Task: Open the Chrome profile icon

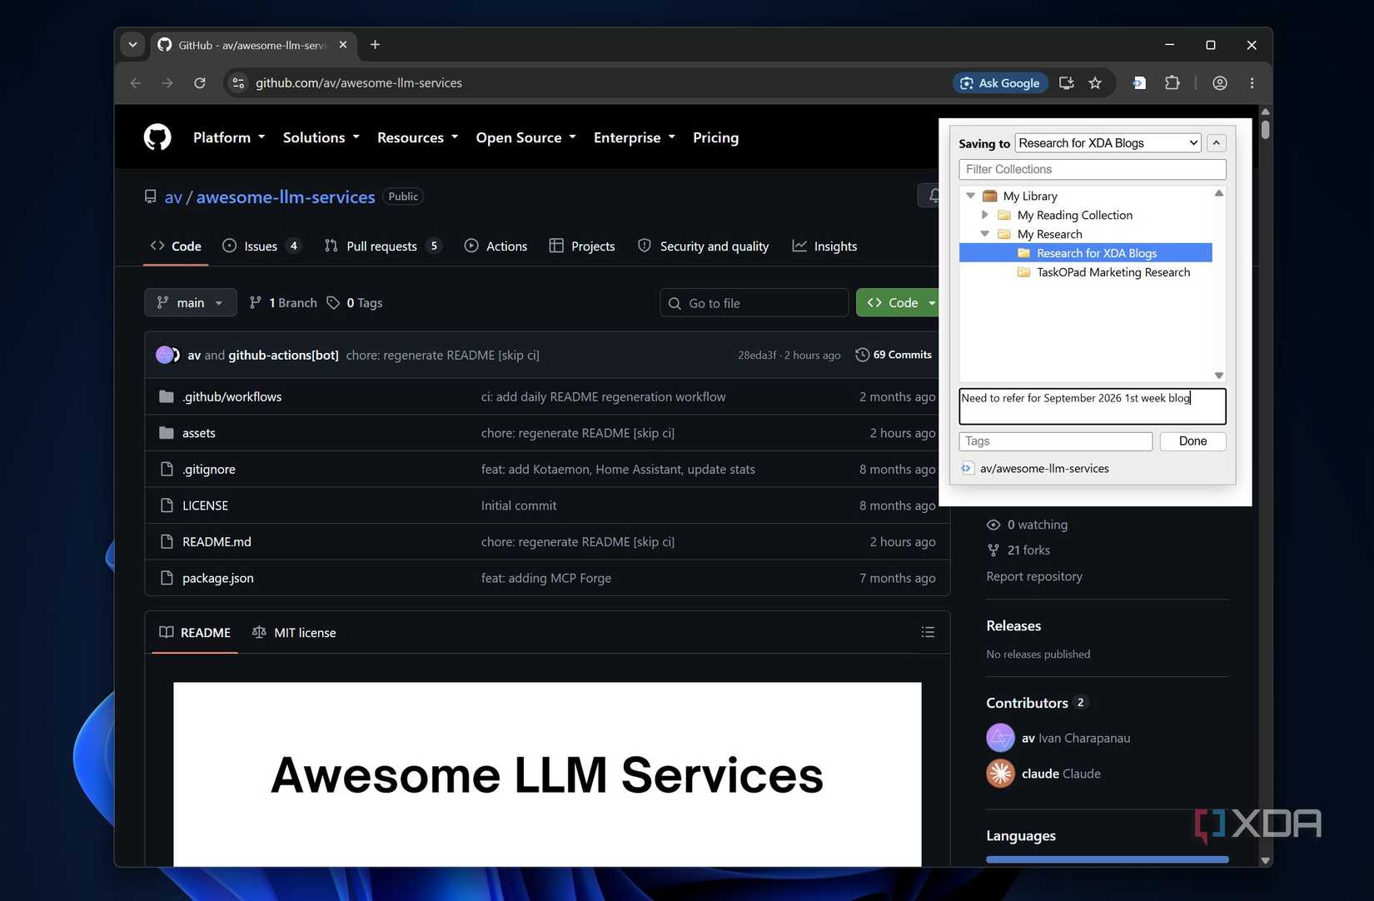Action: click(x=1220, y=83)
